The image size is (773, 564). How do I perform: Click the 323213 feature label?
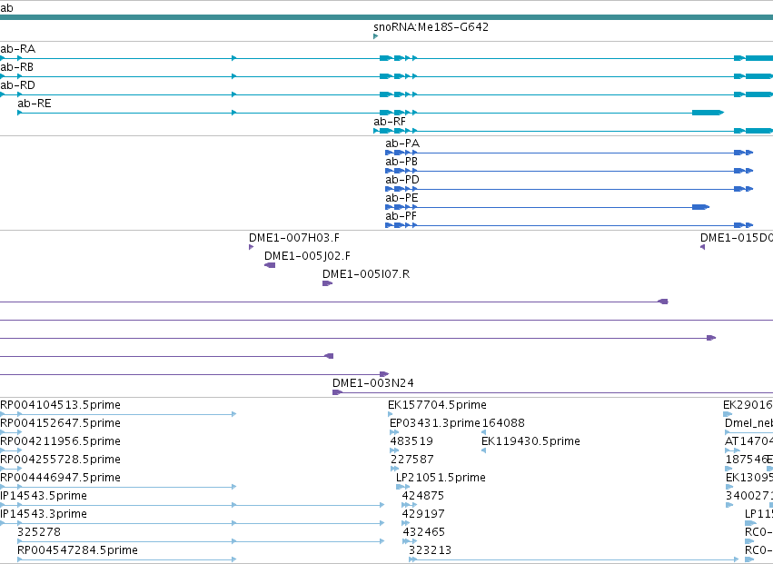430,550
